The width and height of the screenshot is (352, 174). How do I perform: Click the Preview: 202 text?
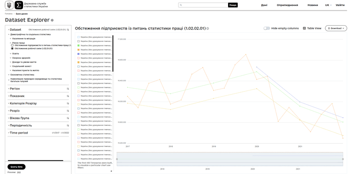click(x=14, y=173)
